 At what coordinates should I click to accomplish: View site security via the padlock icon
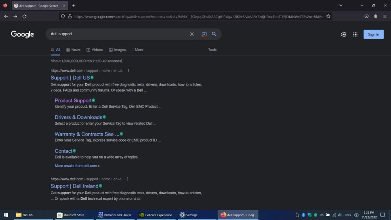click(x=70, y=16)
